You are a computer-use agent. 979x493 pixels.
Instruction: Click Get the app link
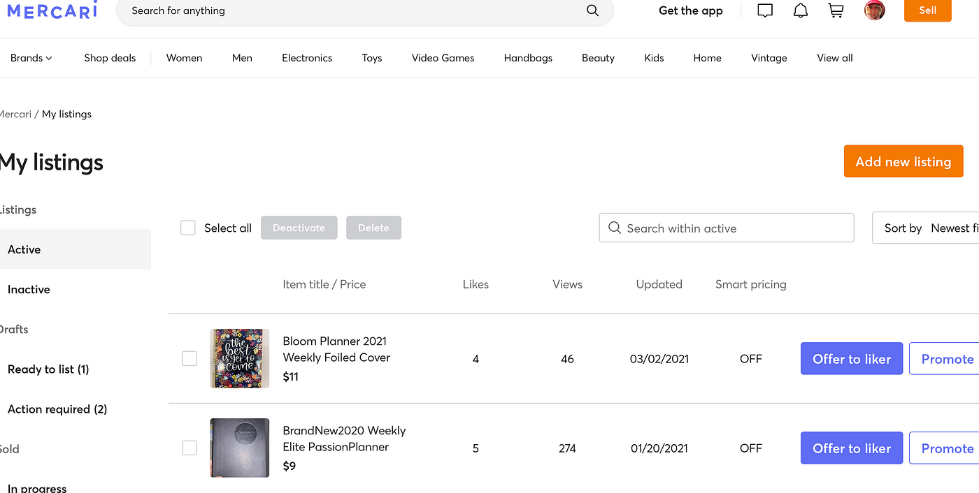pyautogui.click(x=690, y=10)
